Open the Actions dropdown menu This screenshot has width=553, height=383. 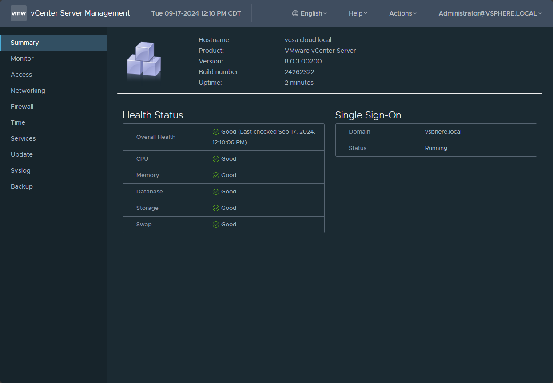403,13
